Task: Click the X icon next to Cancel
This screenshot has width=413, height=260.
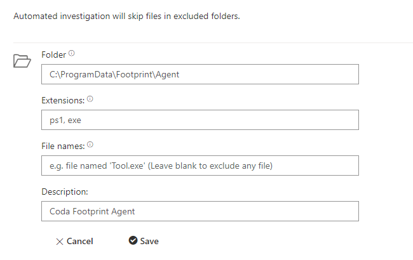Action: click(60, 242)
